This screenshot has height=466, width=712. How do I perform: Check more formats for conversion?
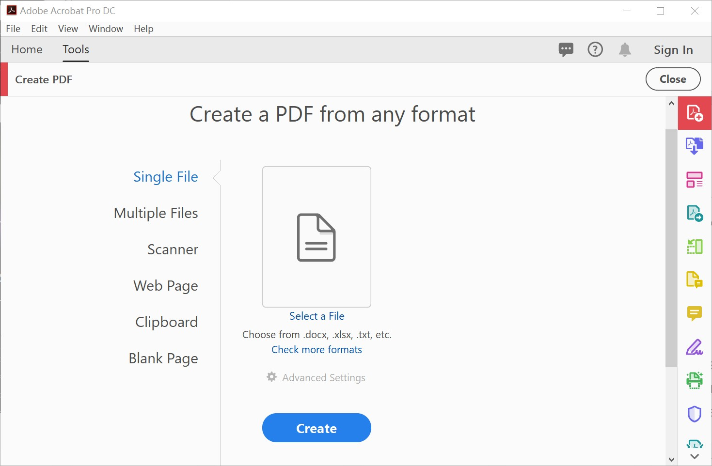tap(316, 349)
